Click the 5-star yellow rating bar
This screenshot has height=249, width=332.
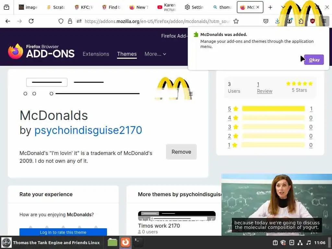point(273,109)
